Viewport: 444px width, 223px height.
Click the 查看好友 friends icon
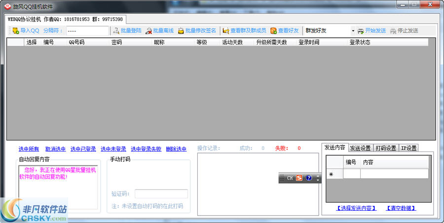[273, 31]
